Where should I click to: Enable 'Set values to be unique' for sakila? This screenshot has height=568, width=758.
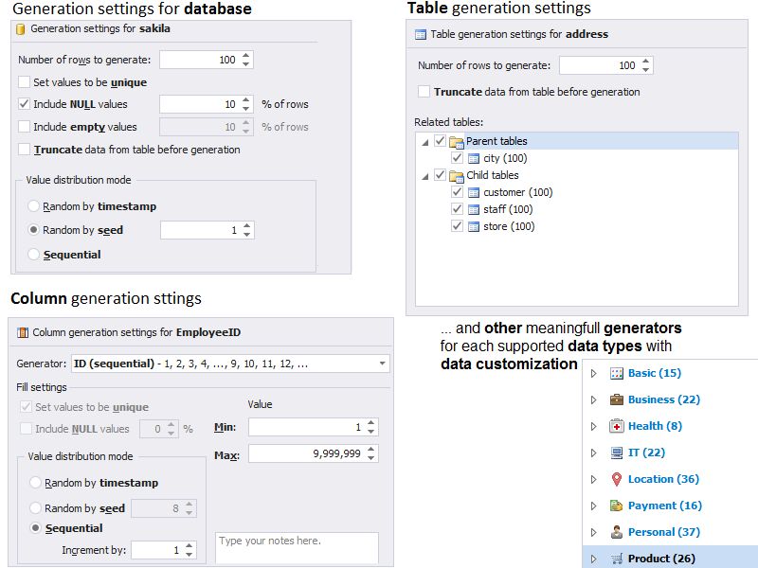point(23,81)
